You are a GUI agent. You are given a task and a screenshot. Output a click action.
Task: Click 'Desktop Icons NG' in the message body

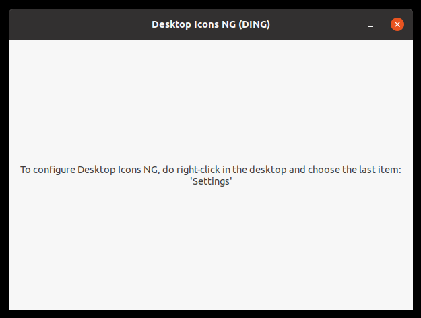coord(119,170)
